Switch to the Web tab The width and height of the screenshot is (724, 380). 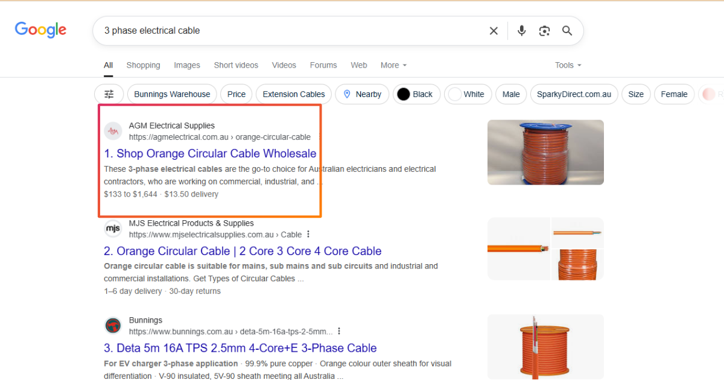359,65
